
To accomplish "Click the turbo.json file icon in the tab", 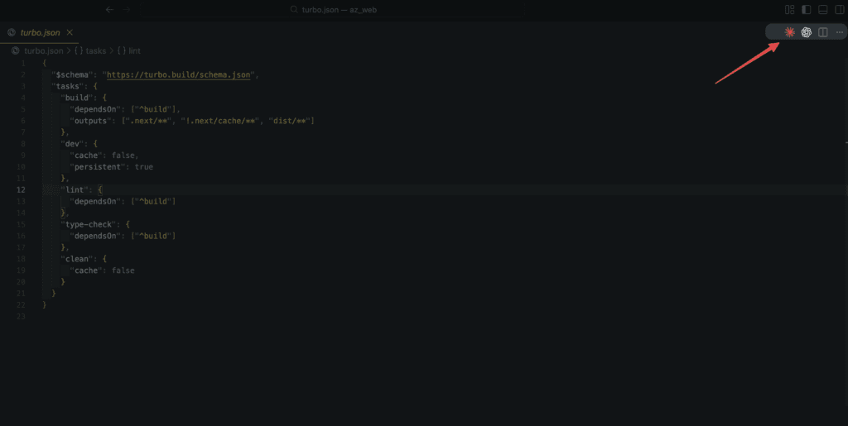I will pos(12,32).
